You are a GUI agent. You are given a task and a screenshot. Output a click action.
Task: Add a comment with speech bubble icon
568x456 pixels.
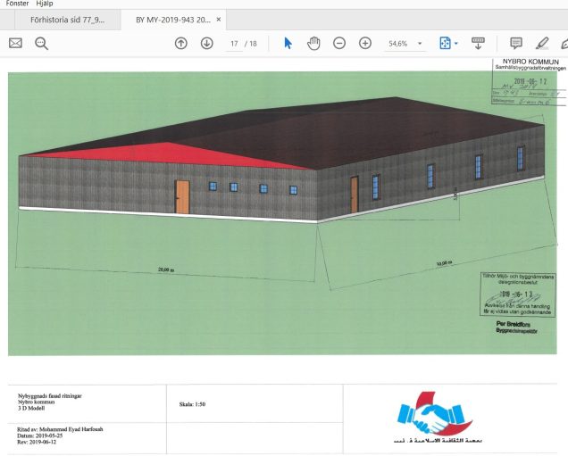click(515, 43)
